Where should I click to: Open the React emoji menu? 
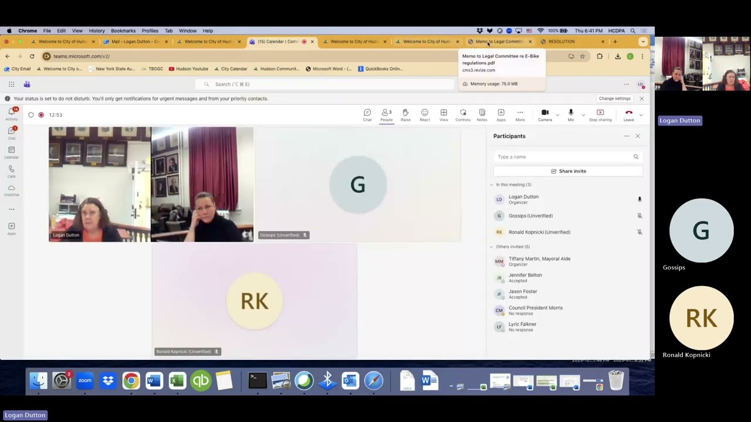(424, 115)
